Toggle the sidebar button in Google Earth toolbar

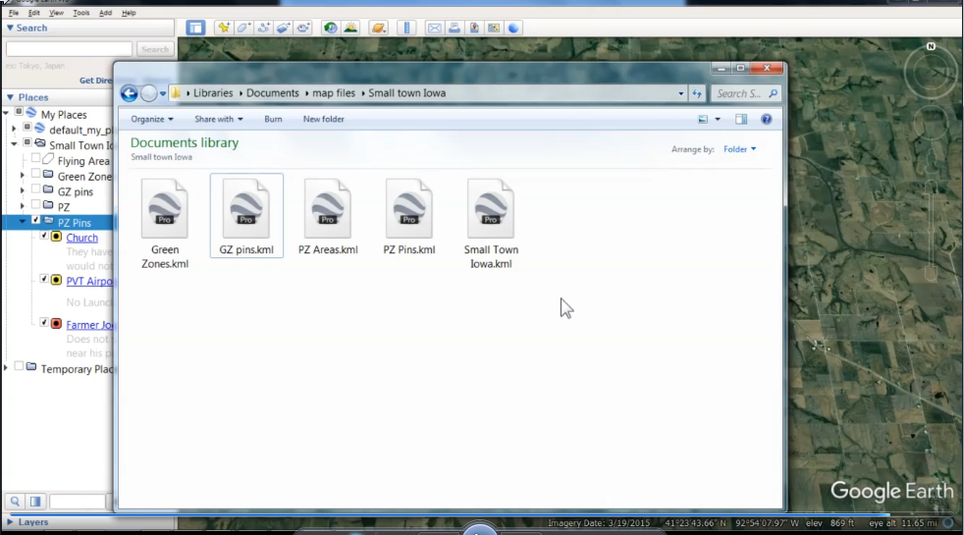[x=195, y=27]
